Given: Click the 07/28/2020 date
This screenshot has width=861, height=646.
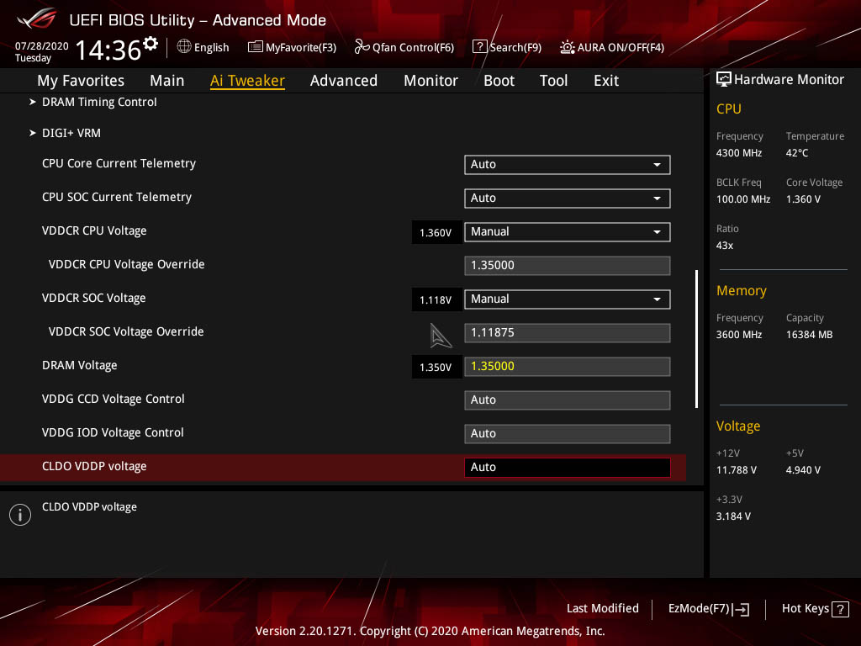Looking at the screenshot, I should [42, 46].
